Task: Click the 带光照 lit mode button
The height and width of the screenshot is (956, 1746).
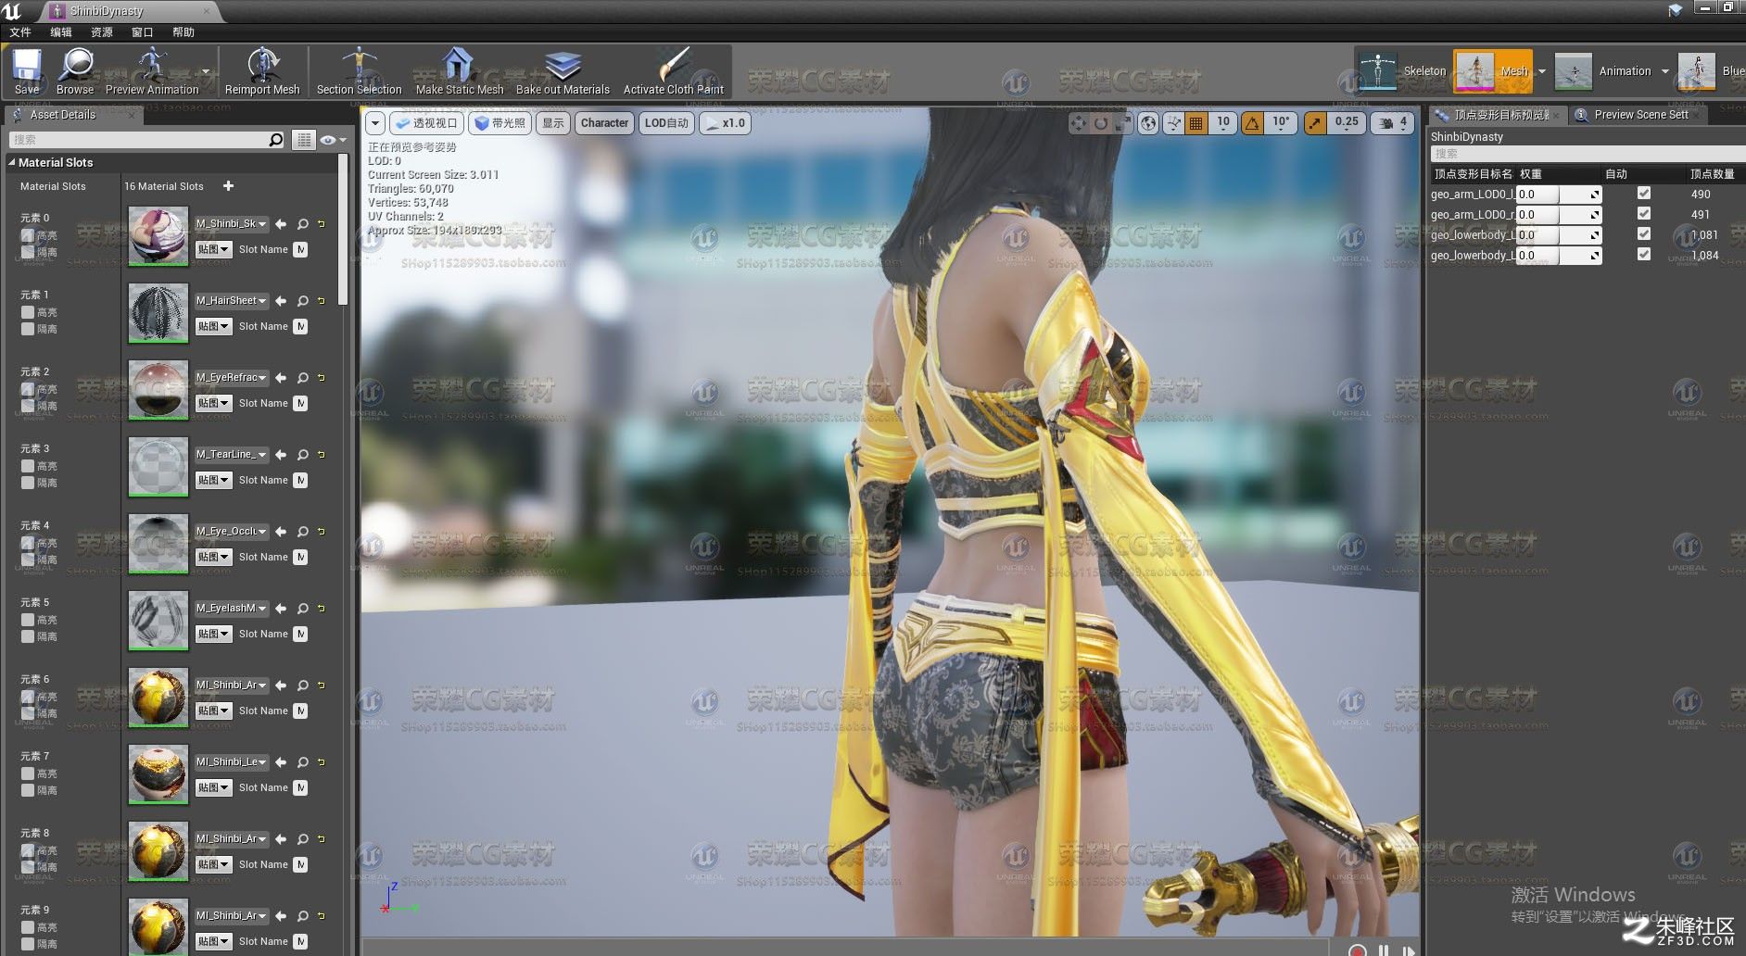Action: click(500, 123)
